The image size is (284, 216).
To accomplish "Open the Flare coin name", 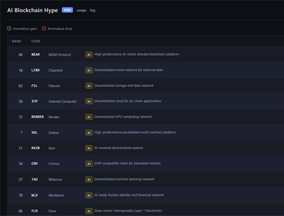I will 52,211.
